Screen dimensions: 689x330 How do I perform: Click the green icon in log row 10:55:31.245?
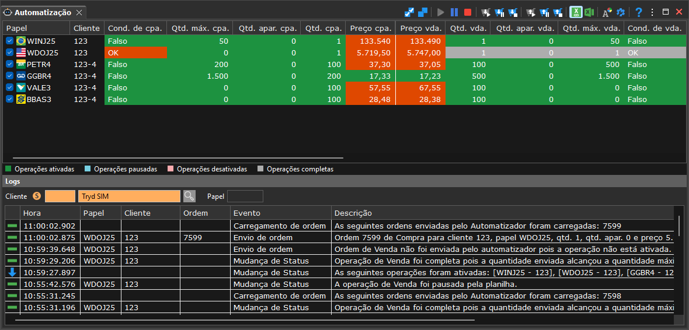[x=12, y=296]
